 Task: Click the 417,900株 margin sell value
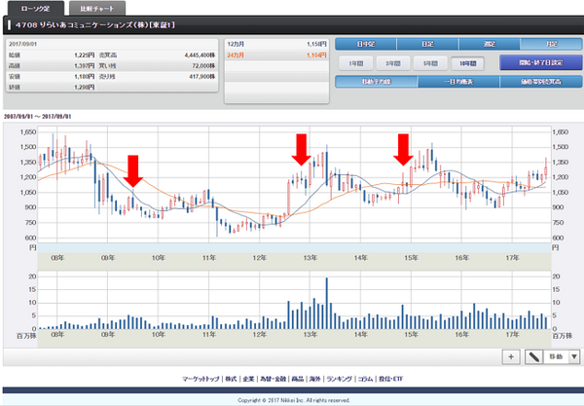coord(202,77)
